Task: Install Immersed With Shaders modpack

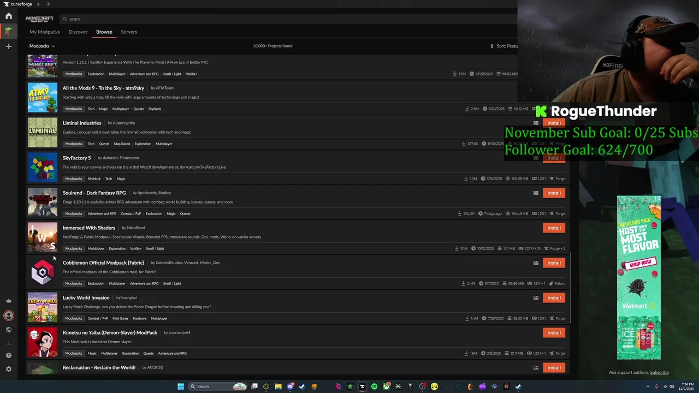Action: pyautogui.click(x=554, y=228)
